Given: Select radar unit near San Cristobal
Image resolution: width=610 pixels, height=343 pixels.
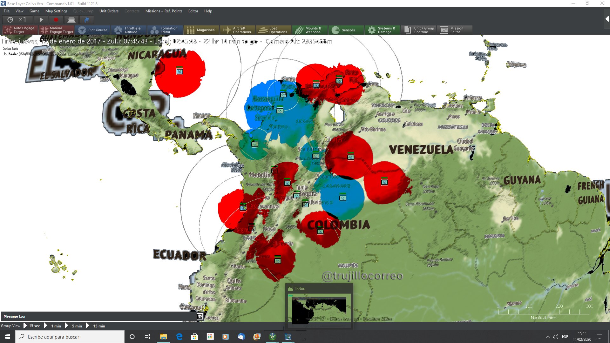Looking at the screenshot, I should tap(316, 156).
